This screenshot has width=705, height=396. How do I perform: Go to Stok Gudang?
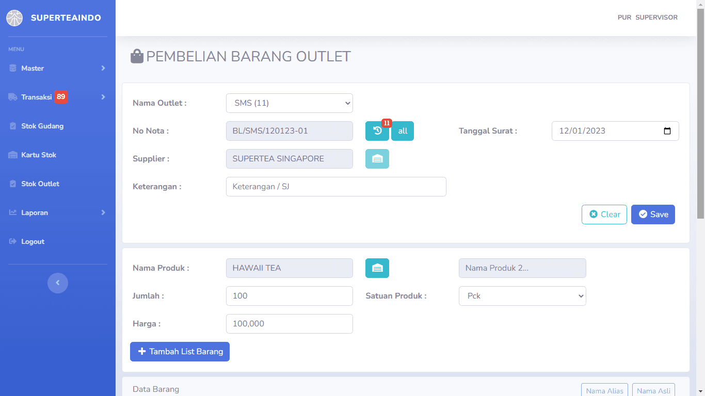click(x=42, y=126)
